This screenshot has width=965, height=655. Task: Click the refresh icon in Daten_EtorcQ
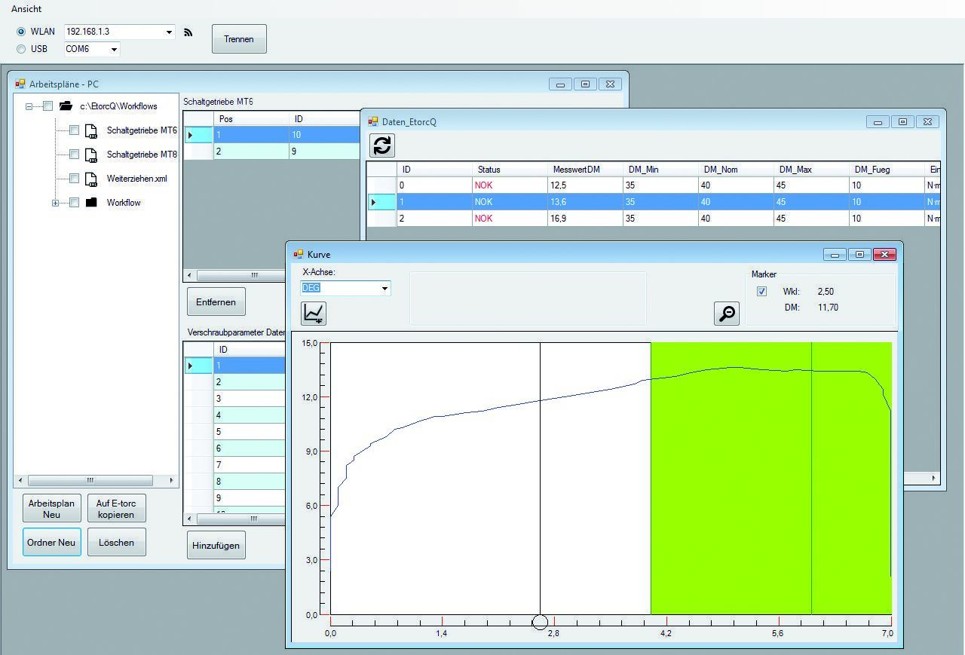click(x=382, y=145)
